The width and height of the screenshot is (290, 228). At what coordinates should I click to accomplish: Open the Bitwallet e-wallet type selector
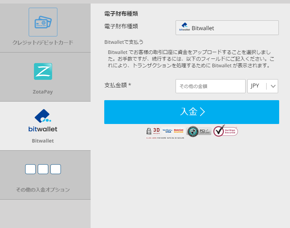227,28
